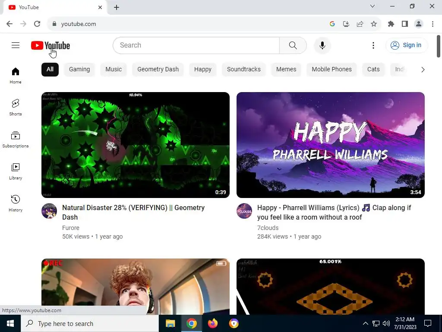Open Subscriptions from sidebar

click(x=16, y=140)
